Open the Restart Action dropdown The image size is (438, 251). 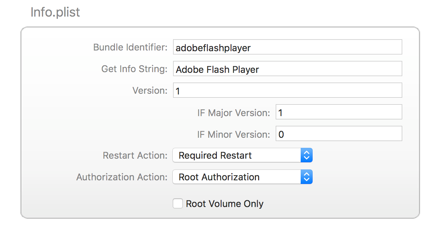[x=242, y=155]
